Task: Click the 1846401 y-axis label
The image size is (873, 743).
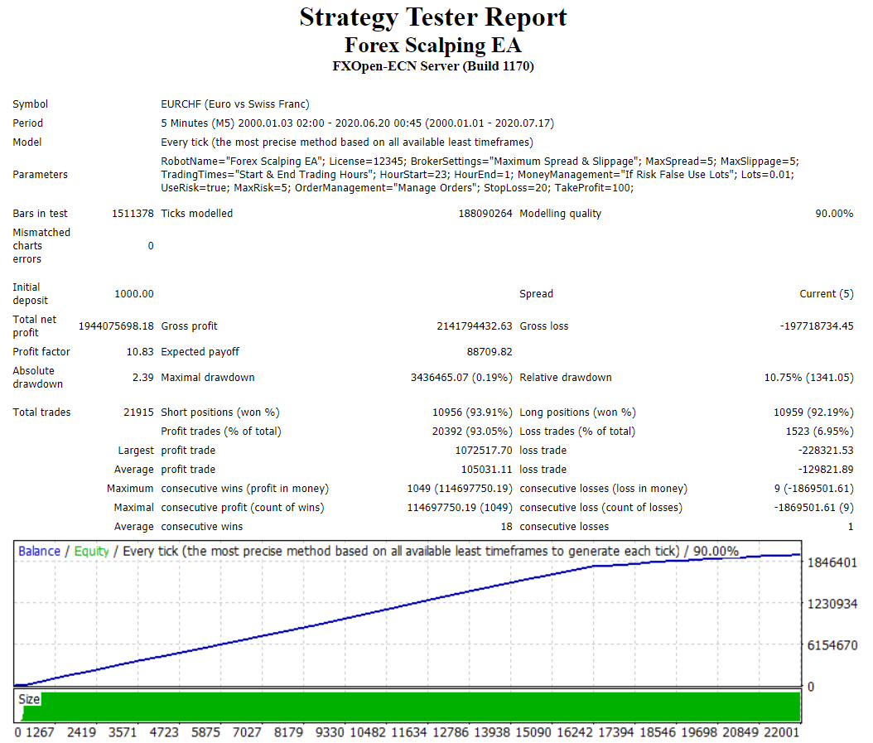Action: (832, 563)
